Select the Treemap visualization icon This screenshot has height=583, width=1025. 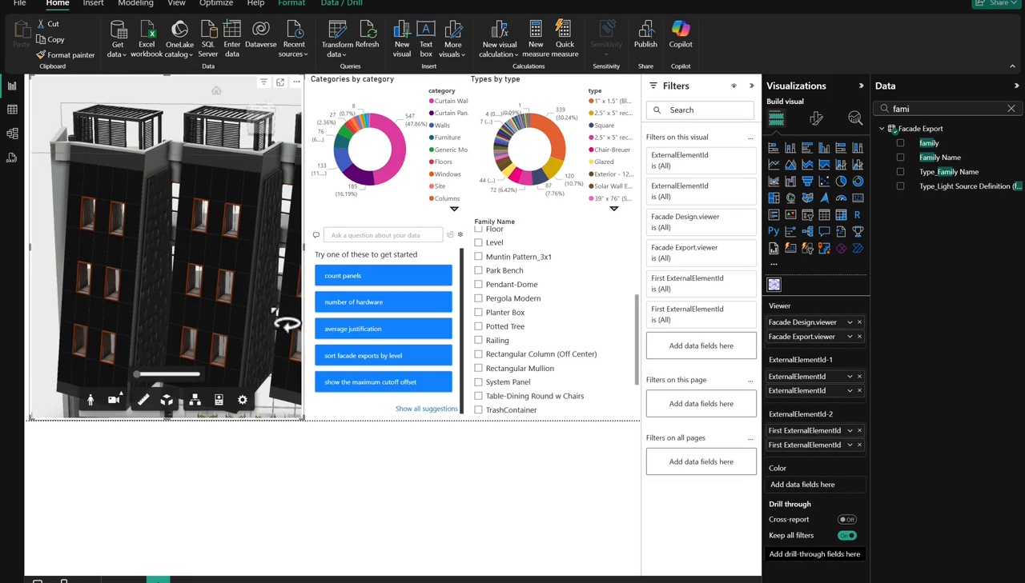point(774,198)
